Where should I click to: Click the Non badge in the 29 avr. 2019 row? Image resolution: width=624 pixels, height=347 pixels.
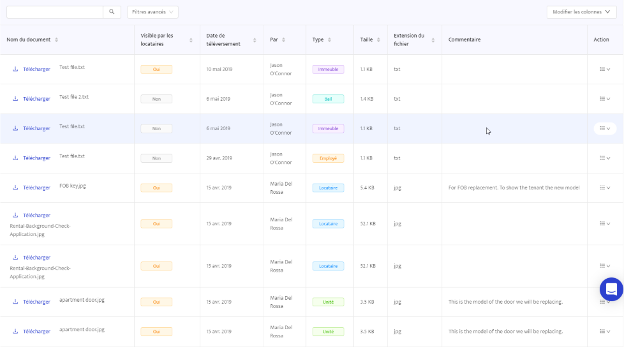156,158
